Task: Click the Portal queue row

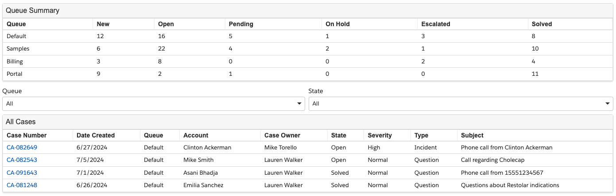Action: [x=14, y=74]
